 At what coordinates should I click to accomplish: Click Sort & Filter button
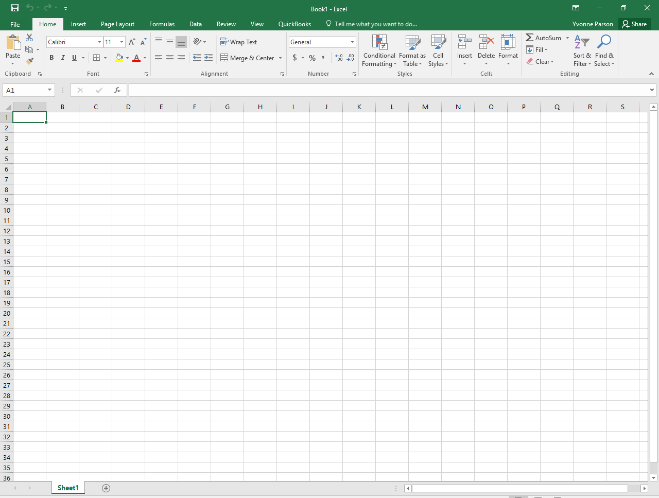point(582,50)
